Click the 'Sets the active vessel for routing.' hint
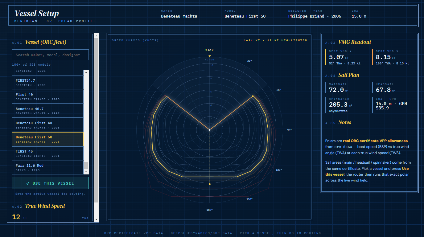 (x=50, y=194)
